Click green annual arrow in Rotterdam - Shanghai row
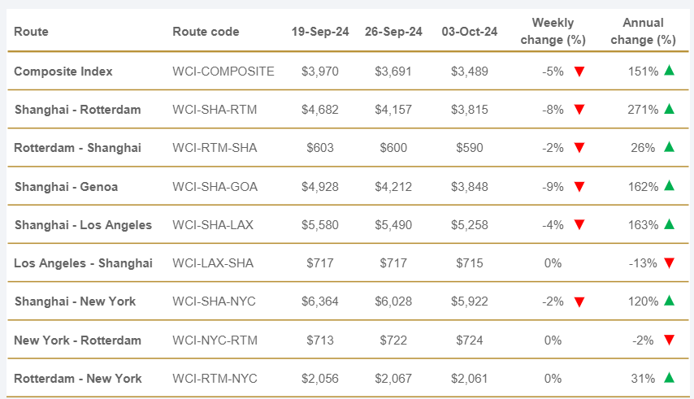Screen dimensions: 694x399 click(669, 147)
